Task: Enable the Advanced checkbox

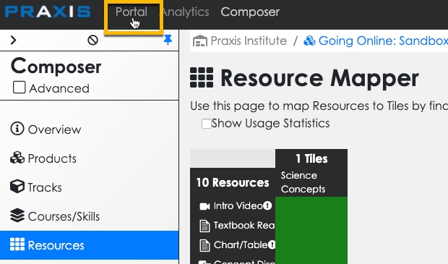Action: tap(19, 88)
